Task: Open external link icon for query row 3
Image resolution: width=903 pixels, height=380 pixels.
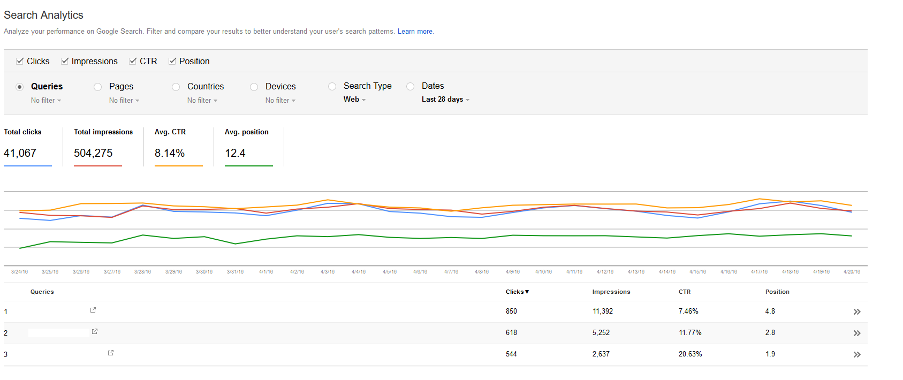Action: (111, 353)
